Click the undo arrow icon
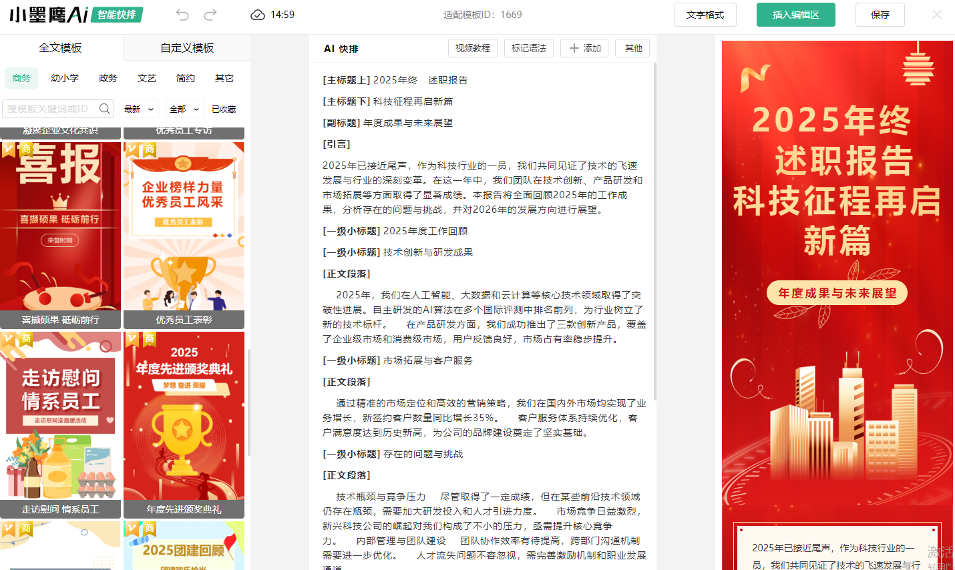The width and height of the screenshot is (955, 570). [x=182, y=15]
